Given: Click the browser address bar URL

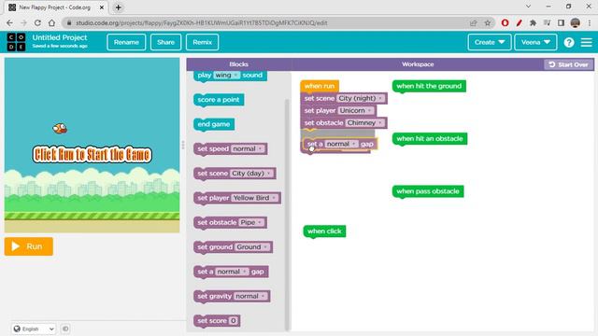Looking at the screenshot, I should (202, 22).
